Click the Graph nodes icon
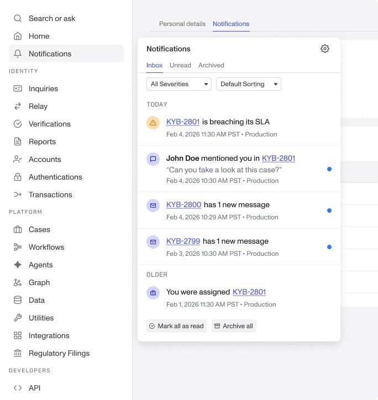This screenshot has width=378, height=400. coord(18,282)
